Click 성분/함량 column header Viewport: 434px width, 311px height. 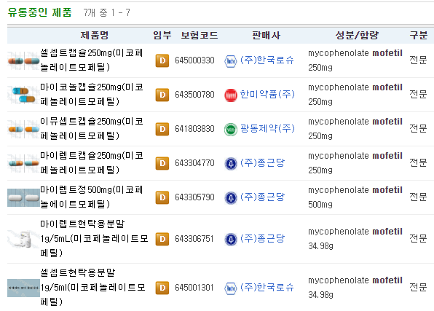[x=357, y=35]
